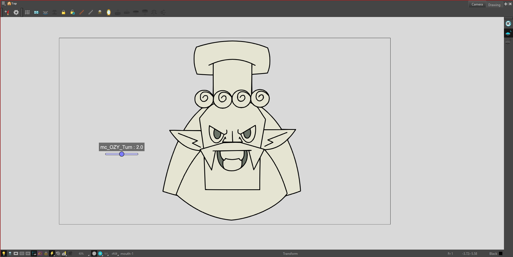Click the layer stack plus-above icon
The height and width of the screenshot is (257, 513).
point(118,12)
